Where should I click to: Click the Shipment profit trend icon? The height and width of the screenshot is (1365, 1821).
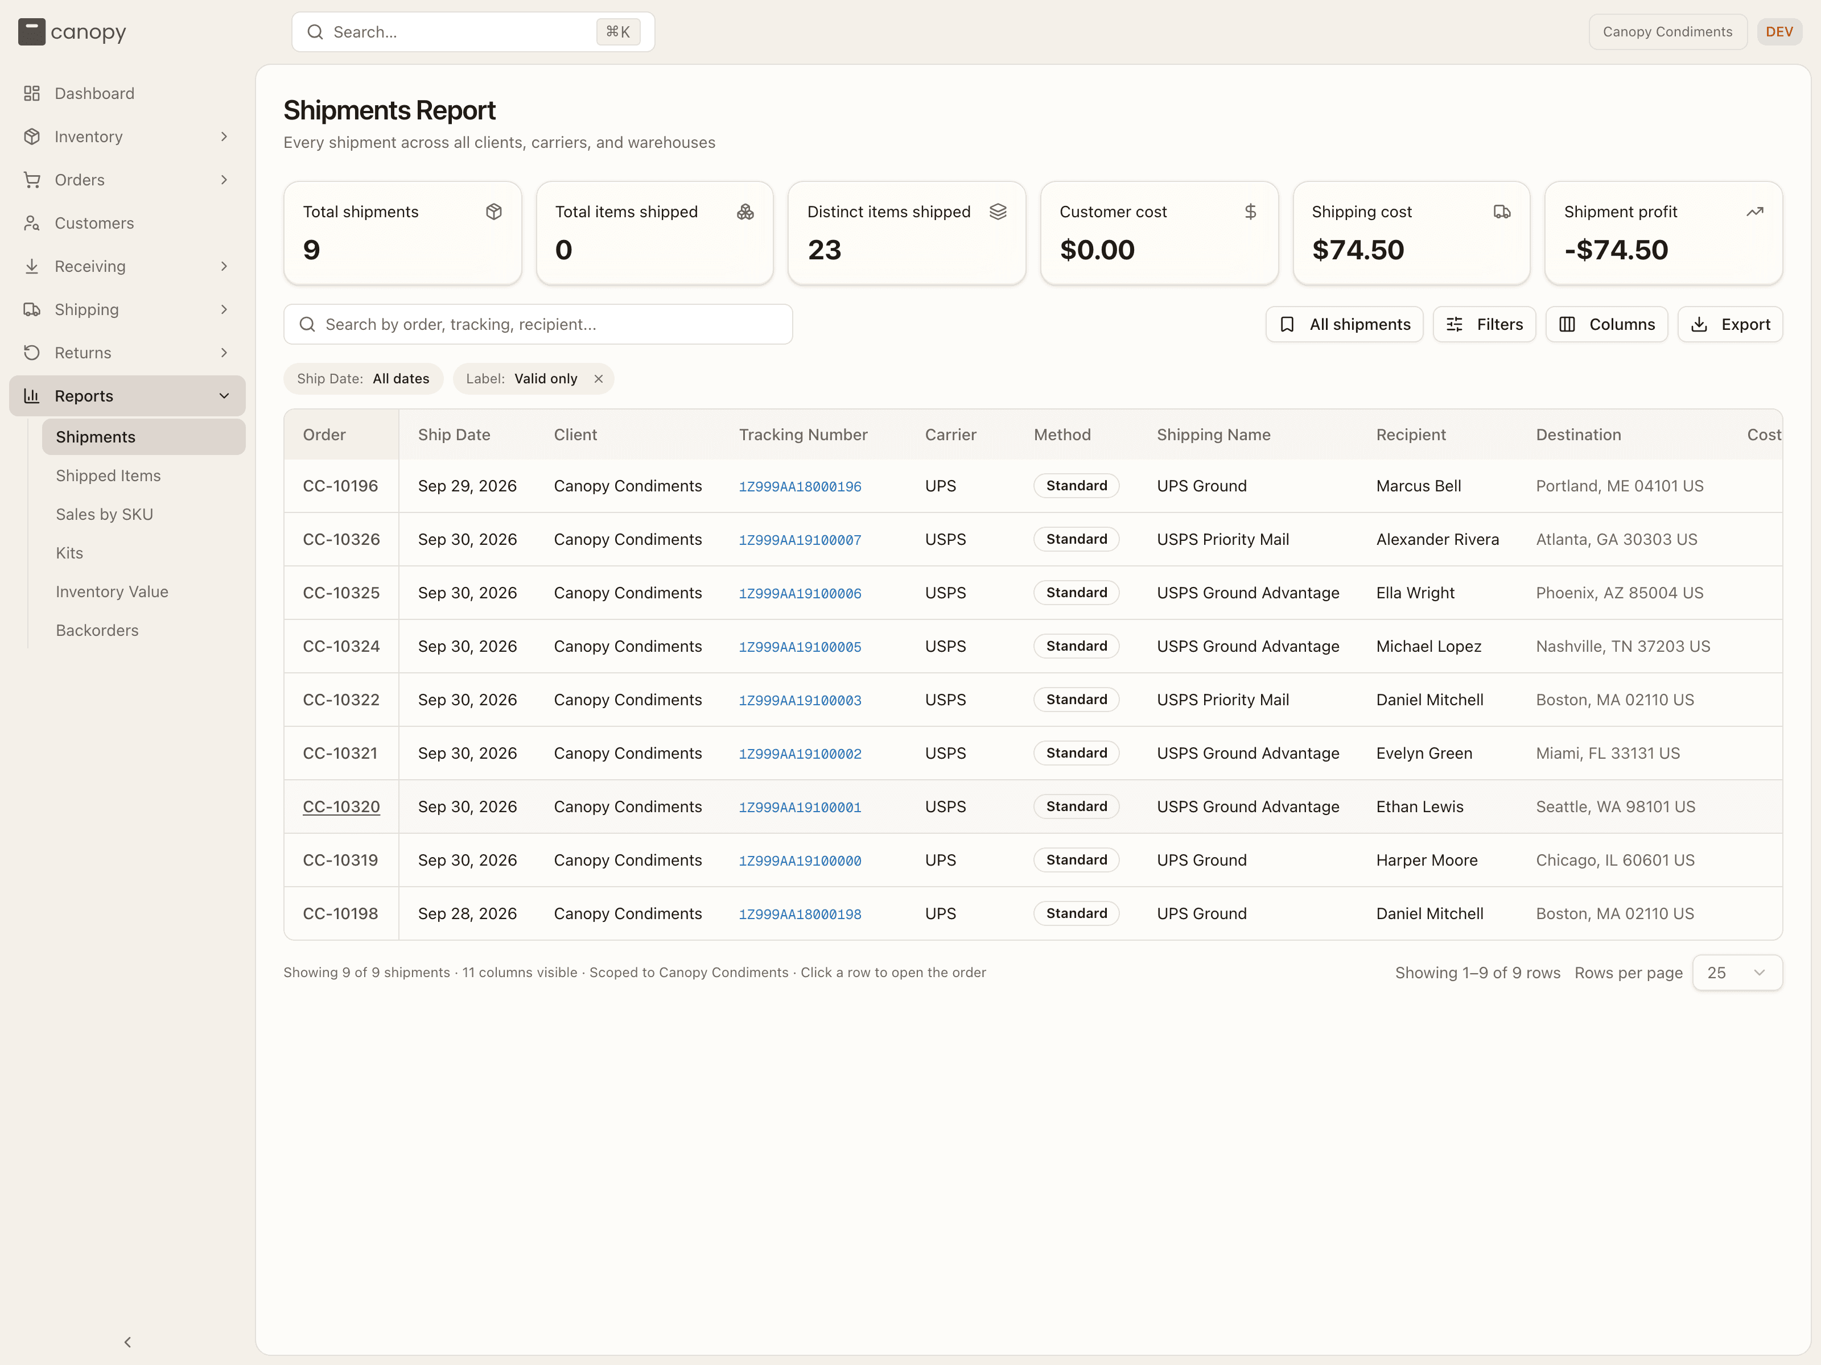point(1754,212)
